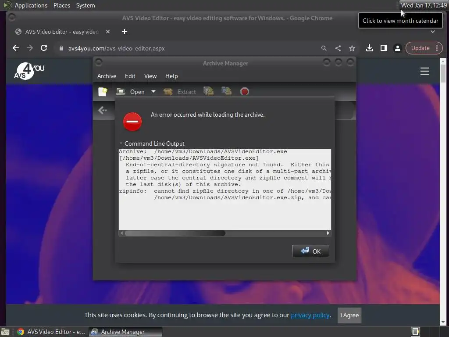Click the Archive Manager window menu button
The height and width of the screenshot is (337, 449).
tap(99, 62)
